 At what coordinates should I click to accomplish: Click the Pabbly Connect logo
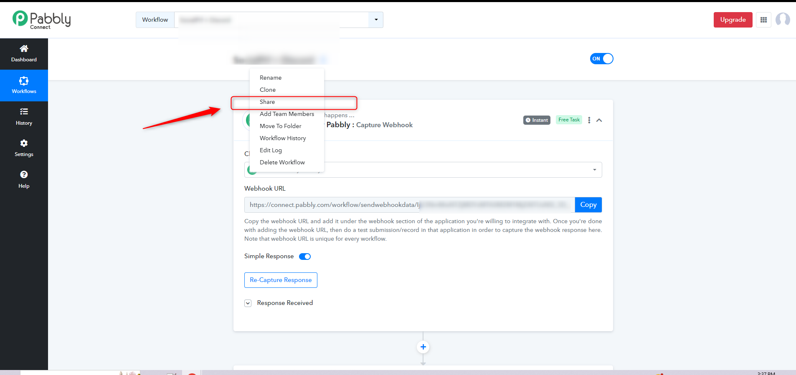42,20
